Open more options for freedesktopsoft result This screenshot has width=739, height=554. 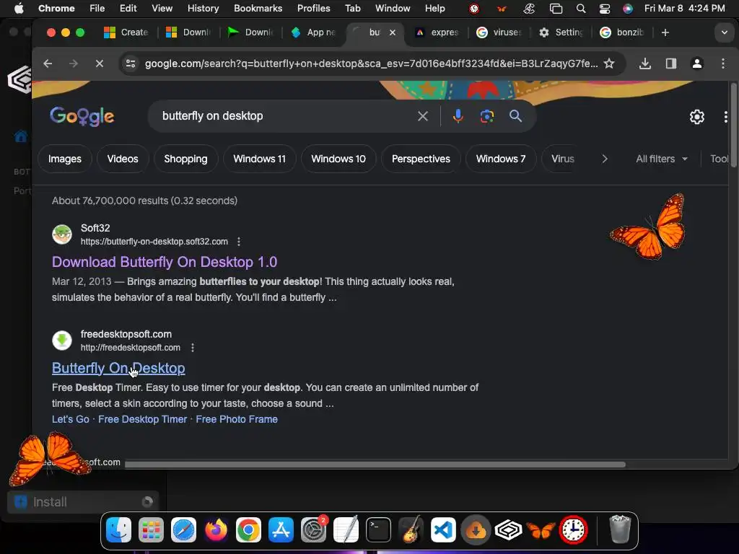click(x=192, y=348)
